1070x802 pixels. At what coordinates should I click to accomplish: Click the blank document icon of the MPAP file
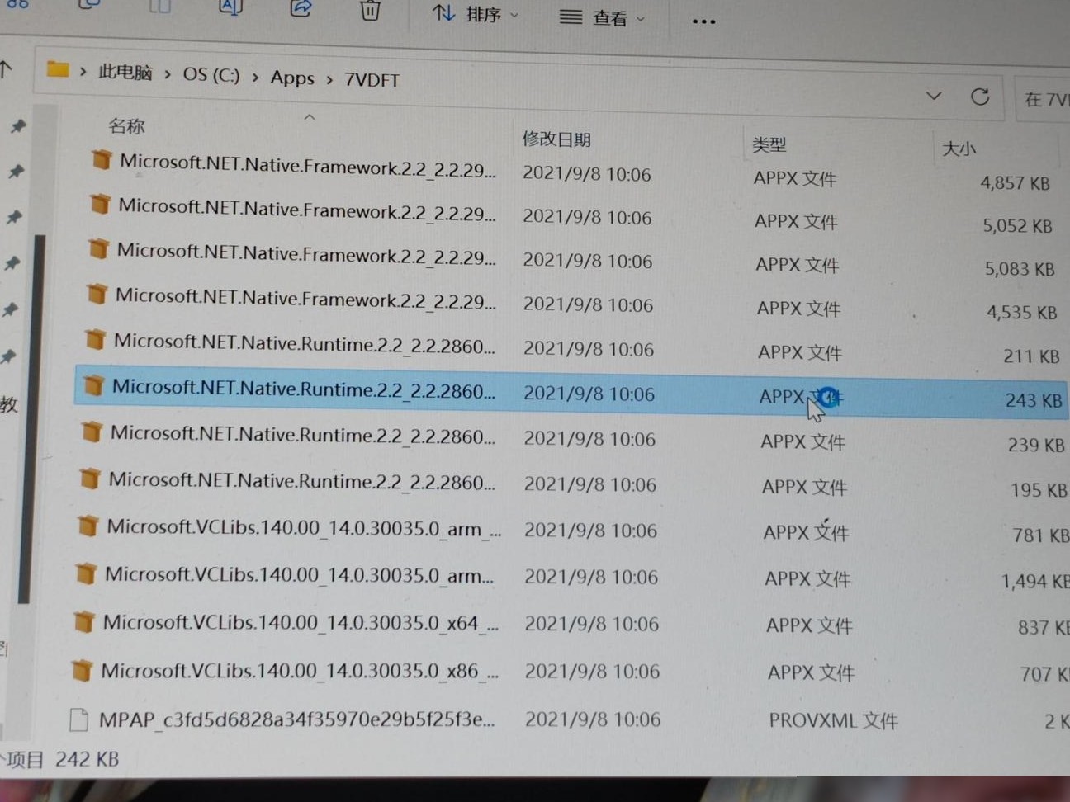pyautogui.click(x=78, y=720)
